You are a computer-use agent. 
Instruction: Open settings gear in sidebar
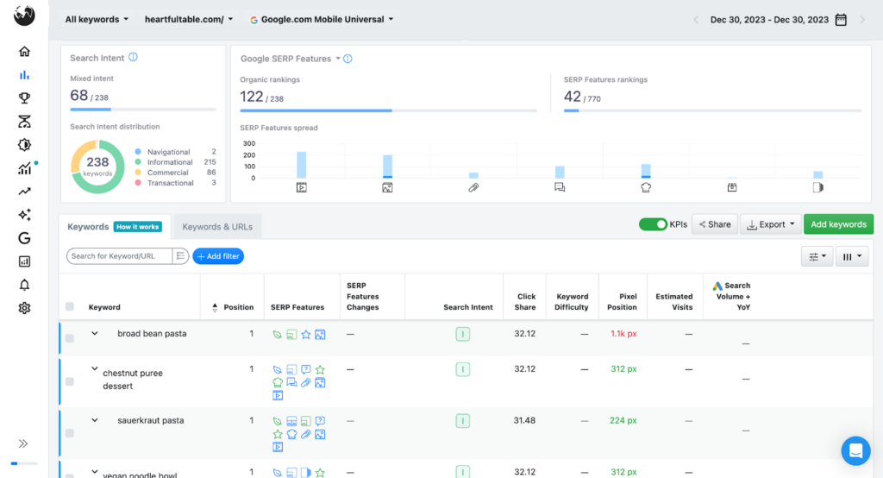tap(24, 308)
